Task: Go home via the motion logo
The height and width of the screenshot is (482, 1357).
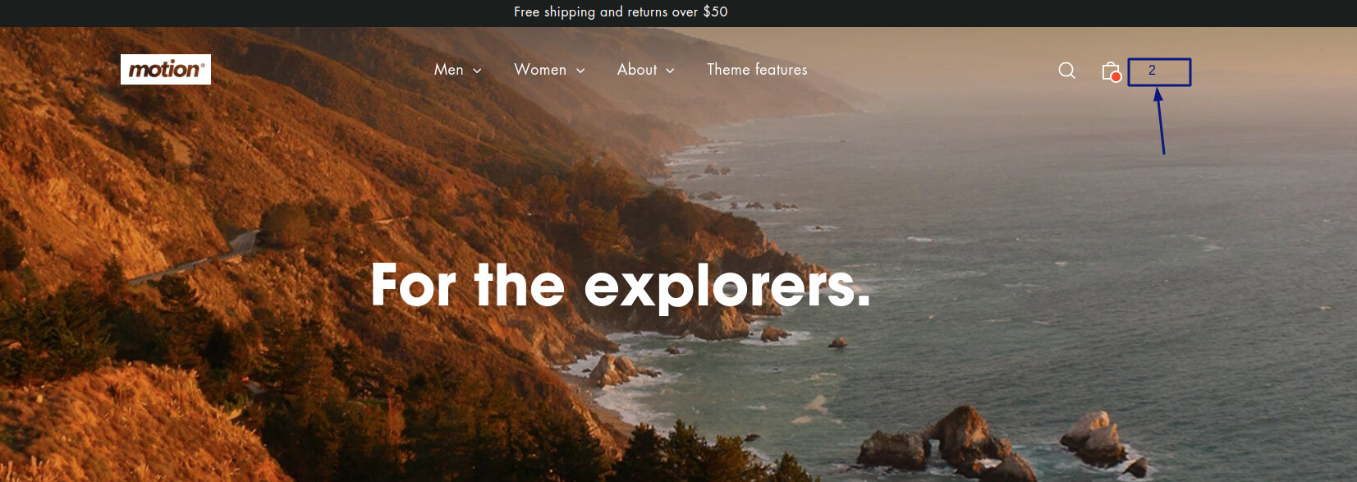Action: 166,70
